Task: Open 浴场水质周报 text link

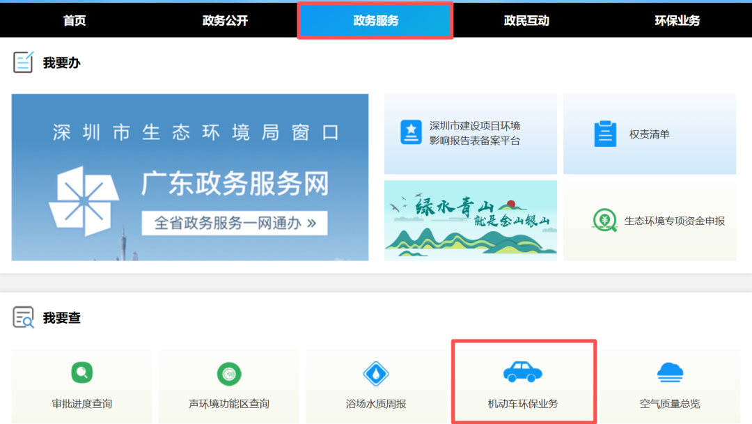Action: click(x=375, y=403)
